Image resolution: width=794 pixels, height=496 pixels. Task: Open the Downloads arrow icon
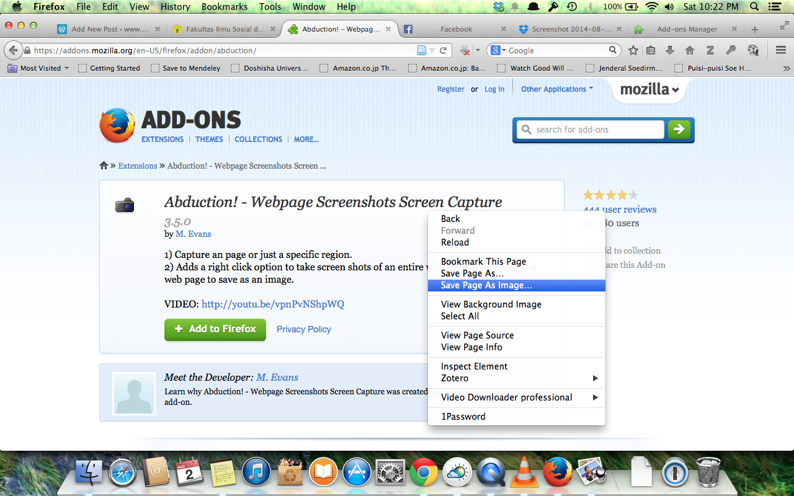670,50
